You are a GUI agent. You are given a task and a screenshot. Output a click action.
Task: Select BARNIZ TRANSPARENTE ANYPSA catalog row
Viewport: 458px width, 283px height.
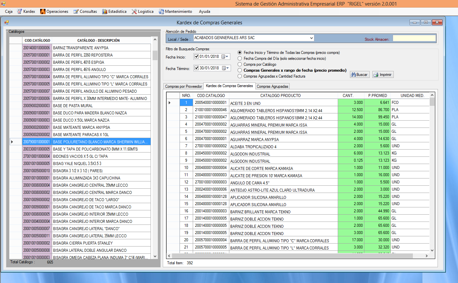(x=80, y=48)
